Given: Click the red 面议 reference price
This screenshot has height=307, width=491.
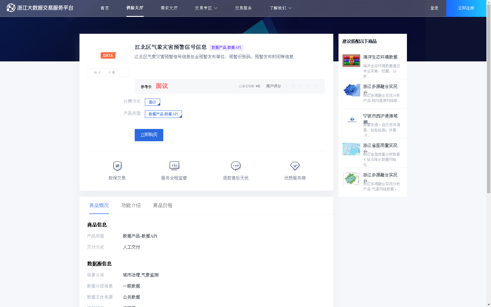Looking at the screenshot, I should (x=162, y=86).
